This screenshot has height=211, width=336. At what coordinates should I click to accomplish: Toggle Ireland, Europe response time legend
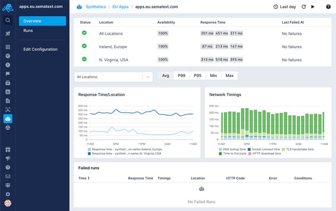[x=125, y=149]
